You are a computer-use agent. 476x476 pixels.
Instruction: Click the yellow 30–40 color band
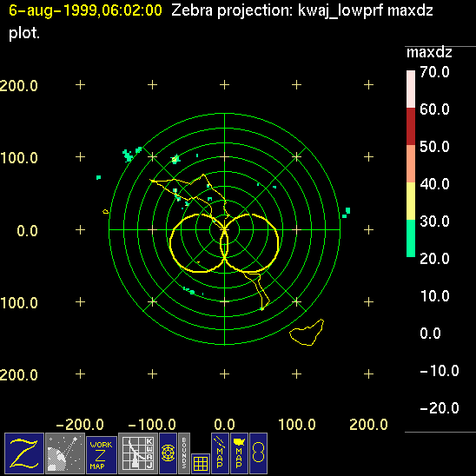[x=411, y=201]
